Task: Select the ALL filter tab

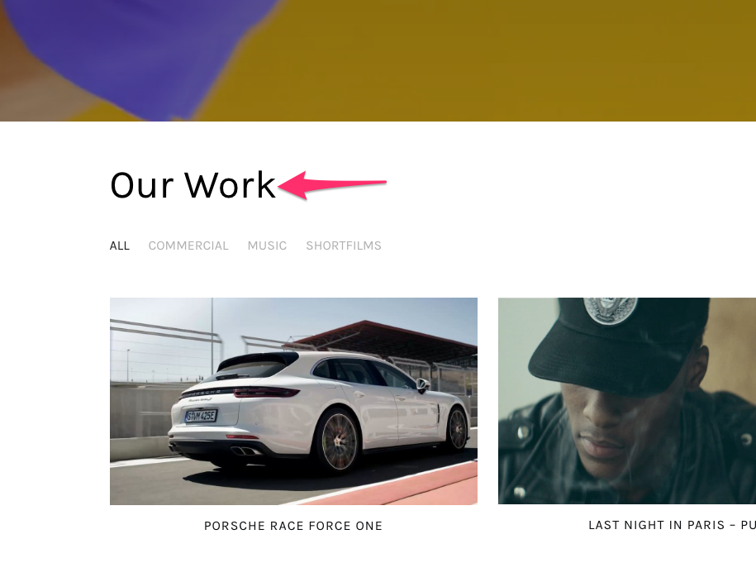Action: pos(120,246)
